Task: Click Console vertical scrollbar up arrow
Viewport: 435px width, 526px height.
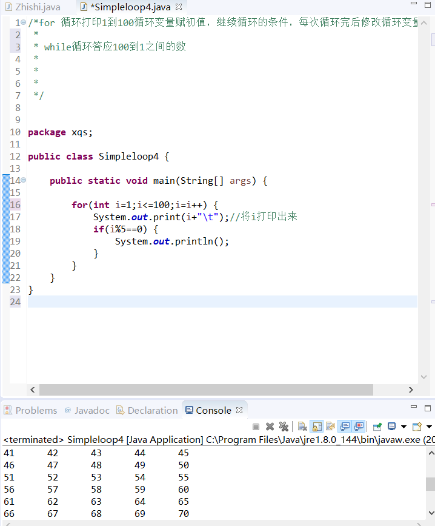Action: click(x=431, y=453)
